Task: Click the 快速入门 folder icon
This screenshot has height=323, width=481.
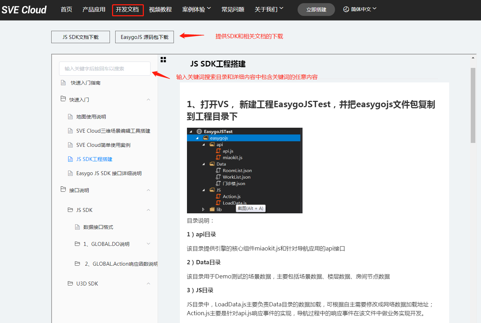Action: point(63,99)
